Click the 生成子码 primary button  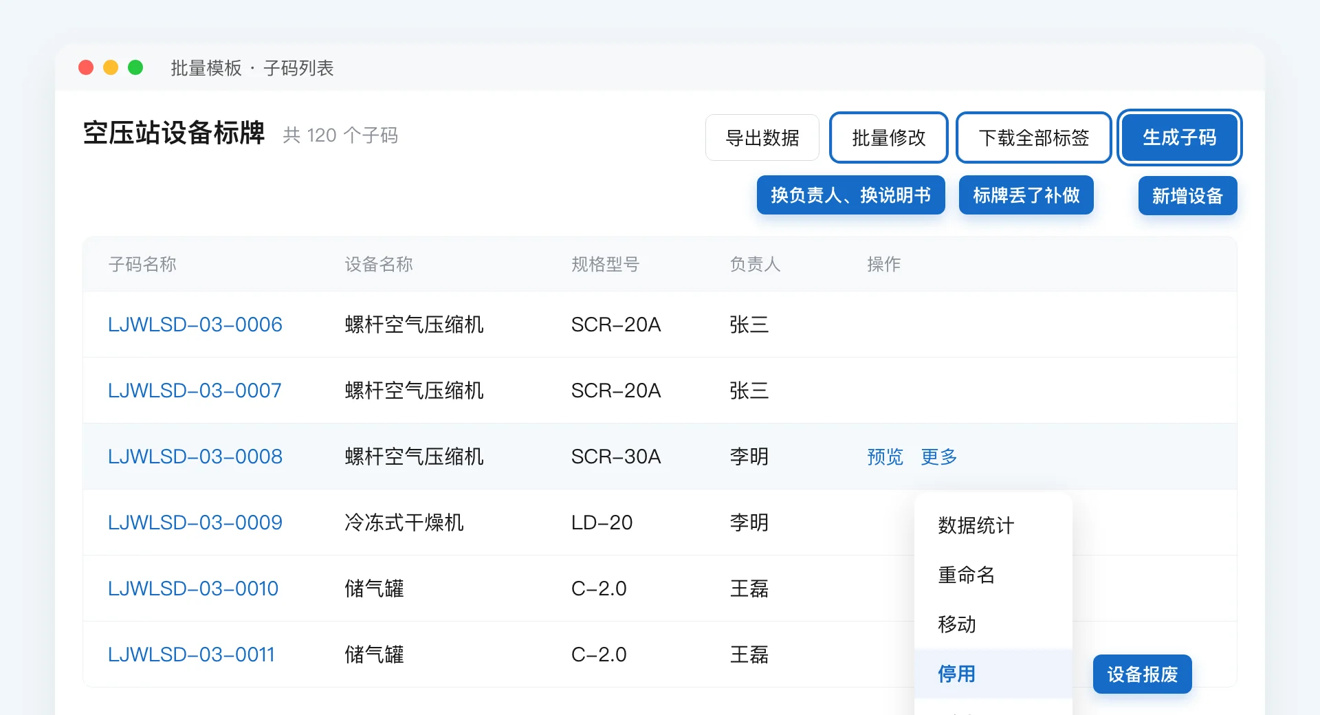1179,137
